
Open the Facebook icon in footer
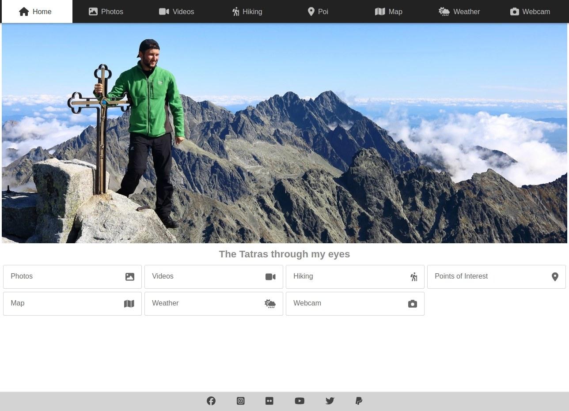[x=211, y=401]
